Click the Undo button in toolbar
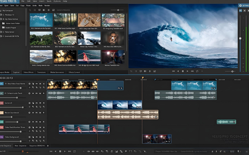The width and height of the screenshot is (249, 155). point(35,6)
